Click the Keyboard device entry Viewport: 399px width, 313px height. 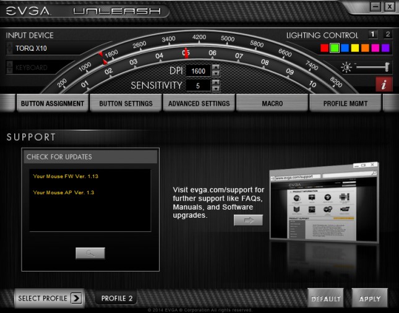(32, 67)
